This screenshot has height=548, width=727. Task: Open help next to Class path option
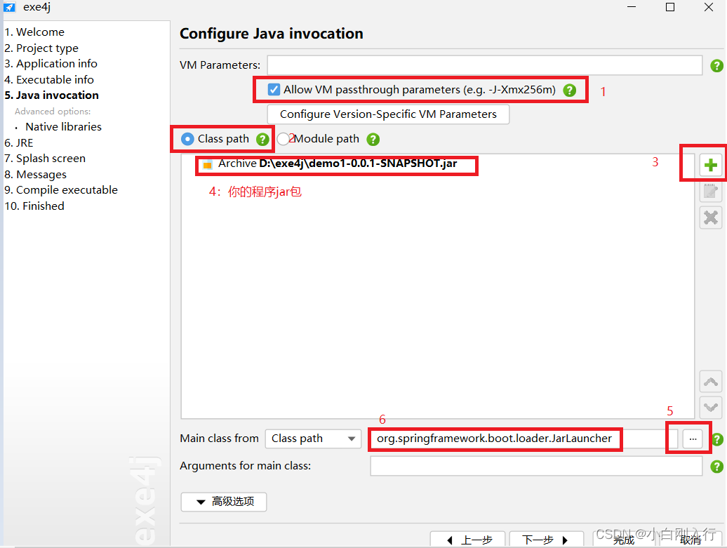pyautogui.click(x=262, y=139)
